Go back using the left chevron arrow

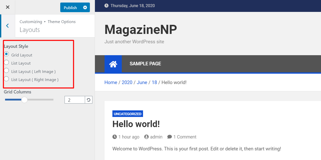tap(8, 26)
